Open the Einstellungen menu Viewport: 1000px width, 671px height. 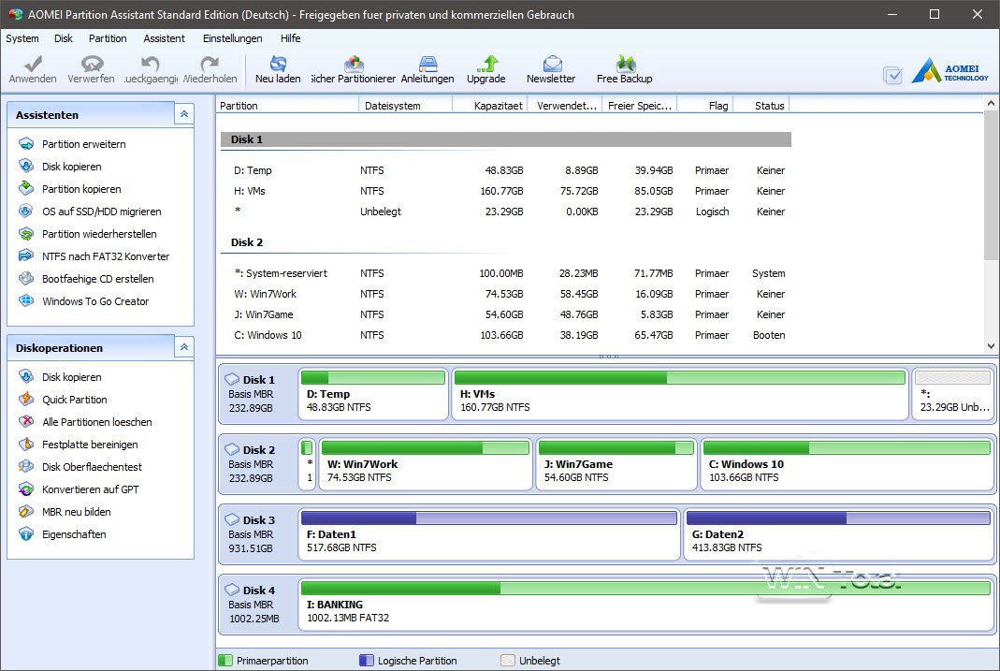coord(232,38)
